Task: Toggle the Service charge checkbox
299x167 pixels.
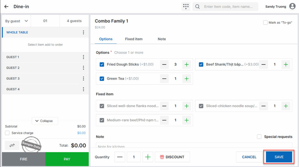Action: (7, 133)
